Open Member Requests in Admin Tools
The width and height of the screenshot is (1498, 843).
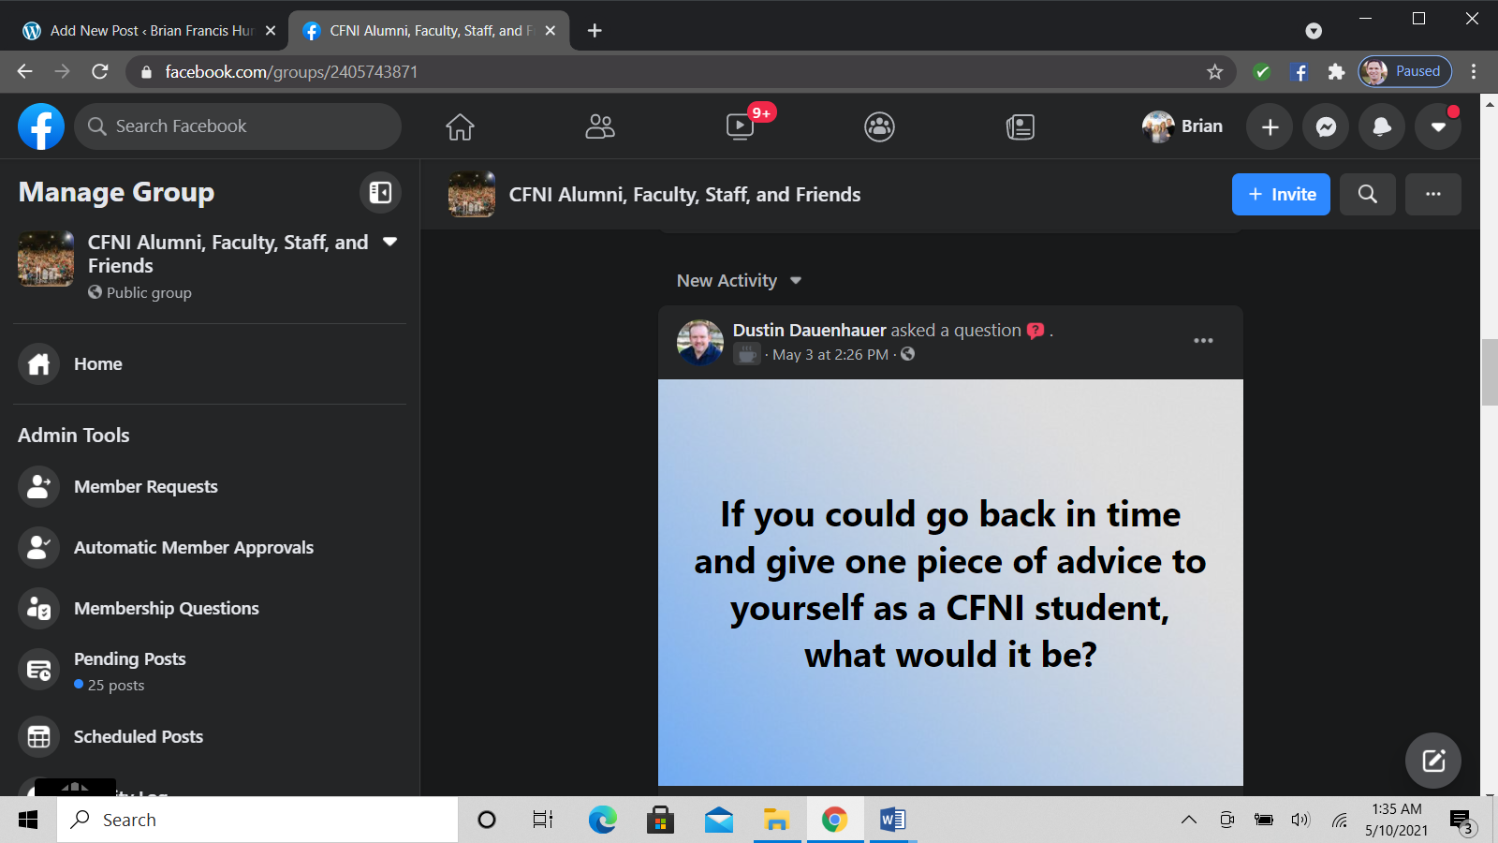(146, 487)
